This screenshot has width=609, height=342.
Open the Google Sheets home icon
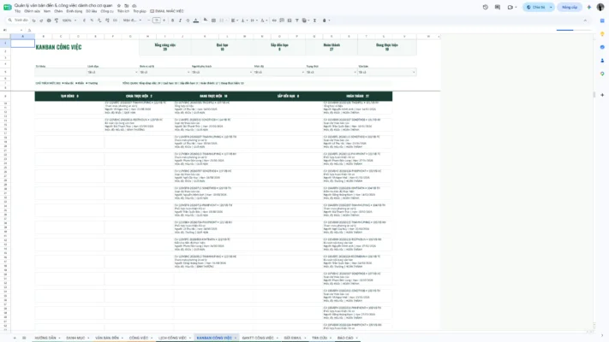coord(8,7)
